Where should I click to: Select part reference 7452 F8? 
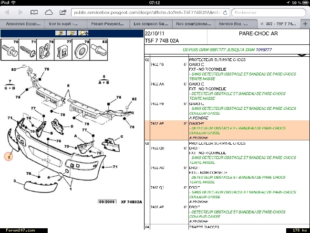(x=157, y=64)
